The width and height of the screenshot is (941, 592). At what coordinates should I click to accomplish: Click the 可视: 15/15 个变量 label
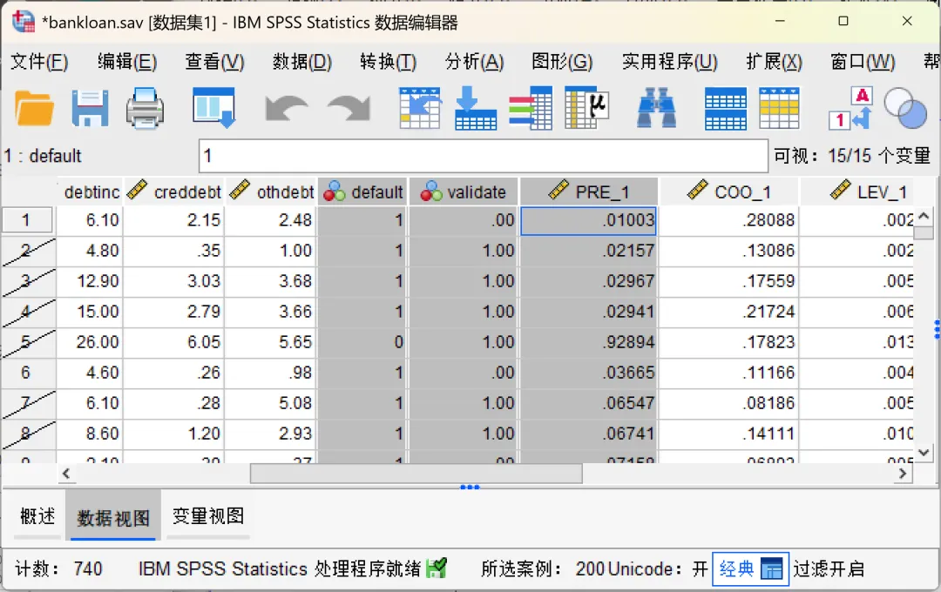[851, 156]
